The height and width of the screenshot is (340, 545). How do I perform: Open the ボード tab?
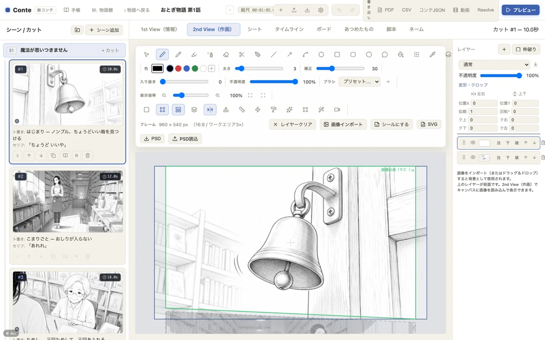(324, 29)
